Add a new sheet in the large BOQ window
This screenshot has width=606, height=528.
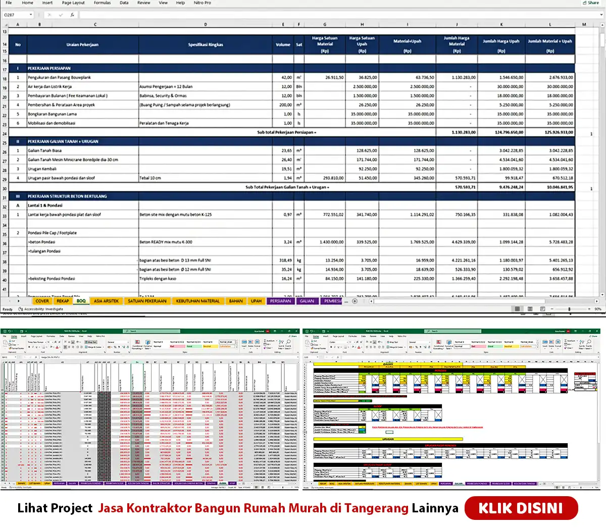(x=355, y=301)
